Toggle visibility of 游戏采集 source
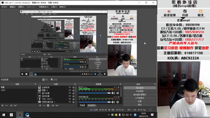Viewport: 210px width, 118px height. (70, 96)
